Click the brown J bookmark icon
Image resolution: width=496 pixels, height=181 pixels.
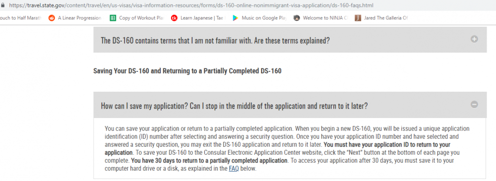(358, 18)
